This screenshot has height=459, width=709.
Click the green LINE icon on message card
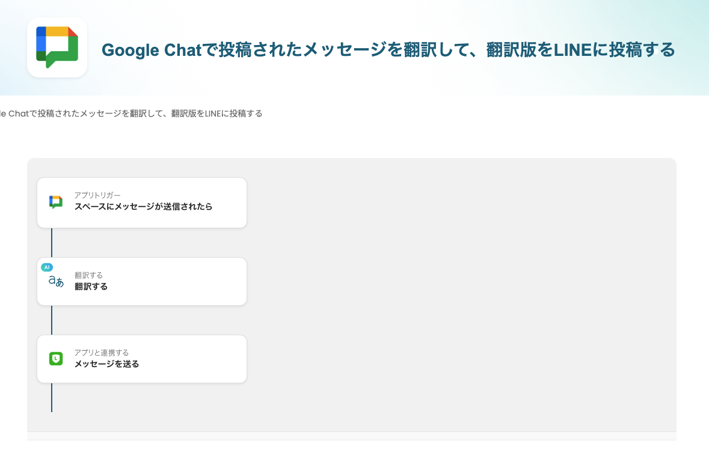(x=56, y=359)
